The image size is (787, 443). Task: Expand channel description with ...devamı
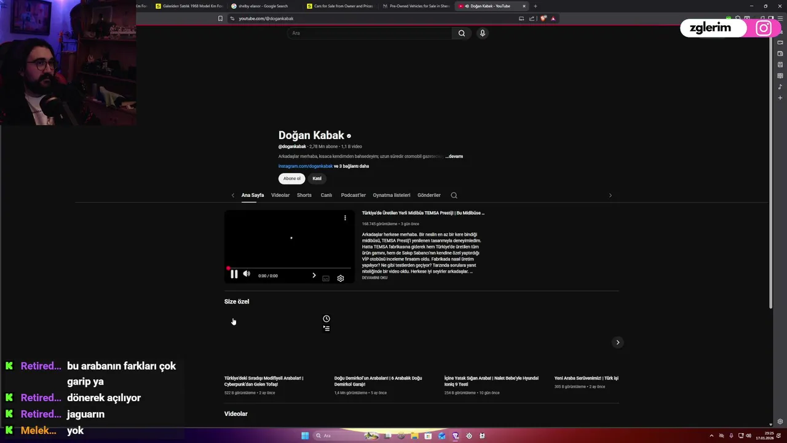(454, 156)
